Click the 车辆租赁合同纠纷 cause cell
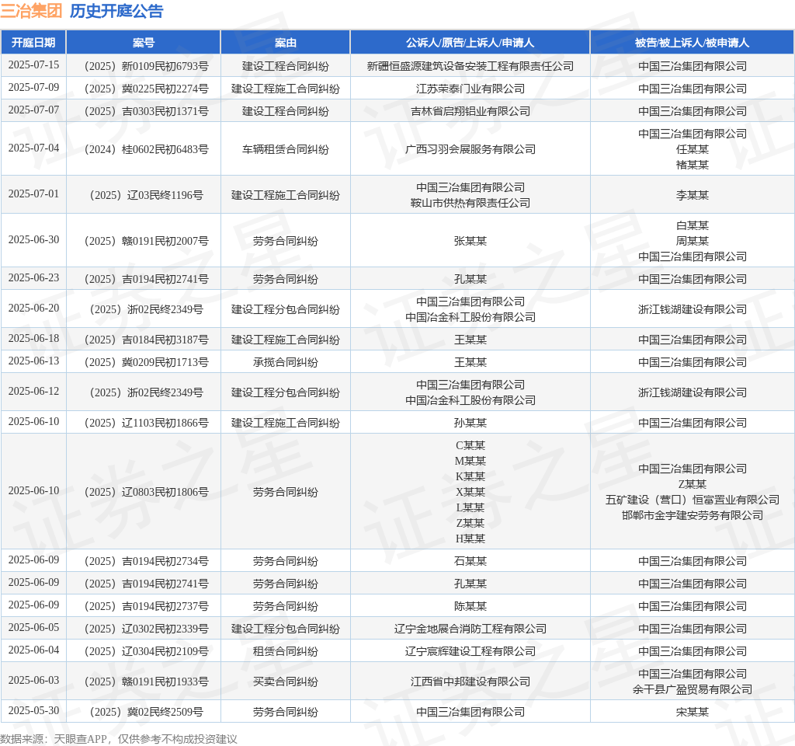Image resolution: width=795 pixels, height=746 pixels. pyautogui.click(x=286, y=149)
